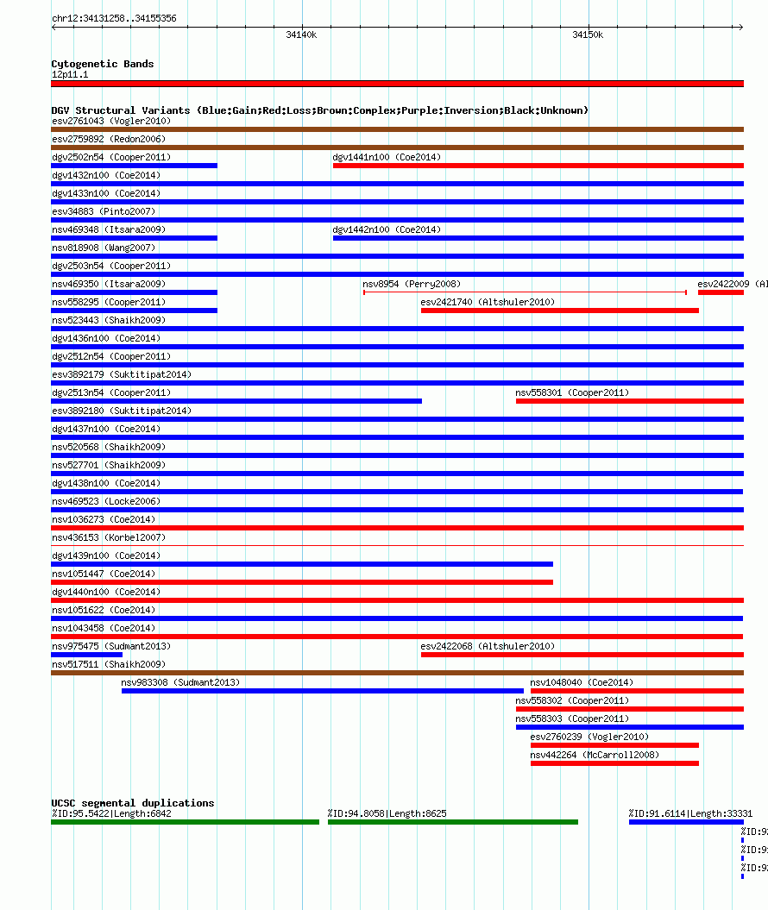Open nsv442264 (McCarroll2008) label
Image resolution: width=768 pixels, height=910 pixels.
(595, 755)
